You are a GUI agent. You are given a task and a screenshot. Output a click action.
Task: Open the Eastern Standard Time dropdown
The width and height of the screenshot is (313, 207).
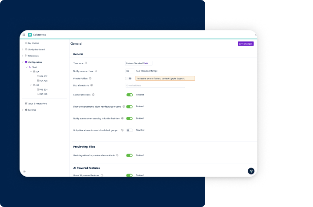(139, 63)
